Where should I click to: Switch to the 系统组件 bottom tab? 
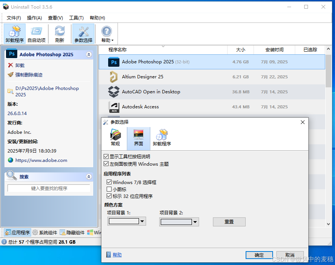coord(45,232)
